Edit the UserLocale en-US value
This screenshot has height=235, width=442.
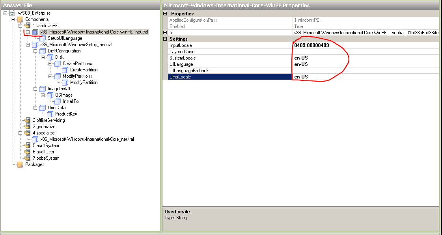pyautogui.click(x=366, y=77)
